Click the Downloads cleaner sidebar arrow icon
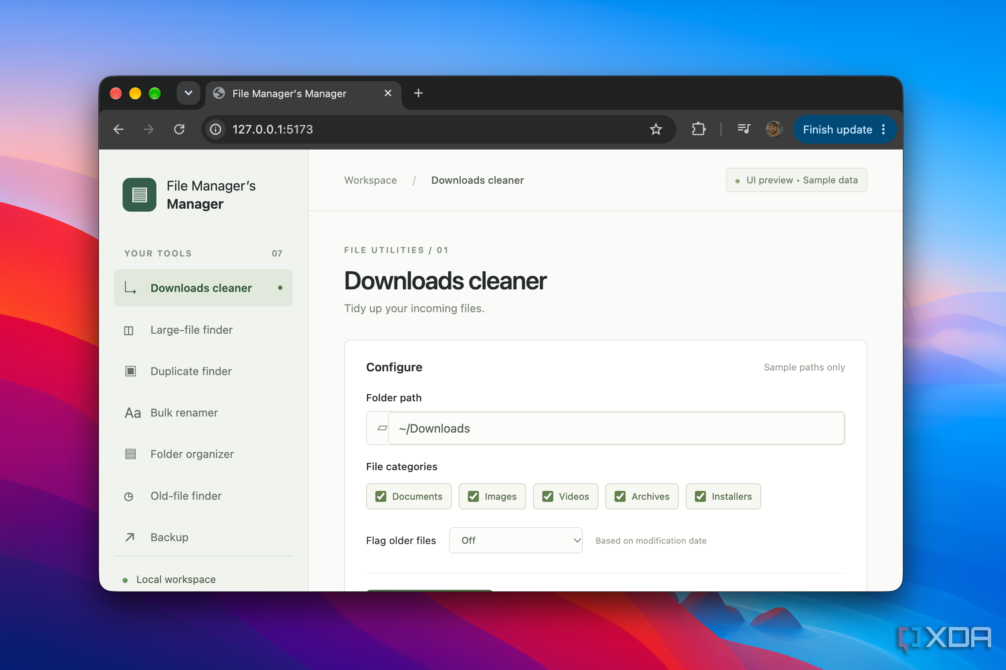The width and height of the screenshot is (1006, 670). 130,288
